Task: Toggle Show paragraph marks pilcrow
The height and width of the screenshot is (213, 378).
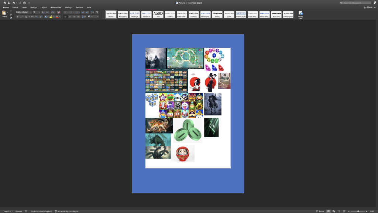Action: pos(97,12)
